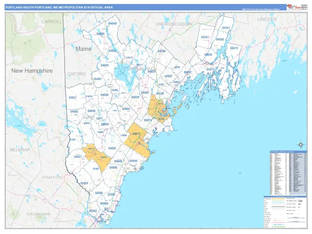Screen dimensions: 312x234
Task: Click the "New Hampshire" state label
Action: tap(32, 71)
